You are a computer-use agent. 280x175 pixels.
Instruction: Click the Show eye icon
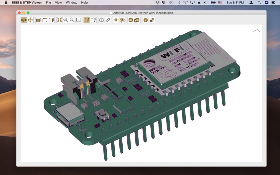[x=116, y=20]
